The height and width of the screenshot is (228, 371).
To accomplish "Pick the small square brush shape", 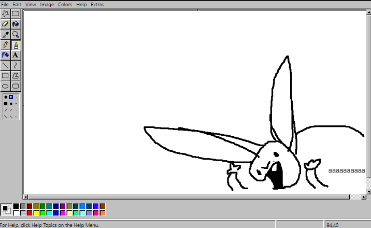I will click(x=16, y=104).
